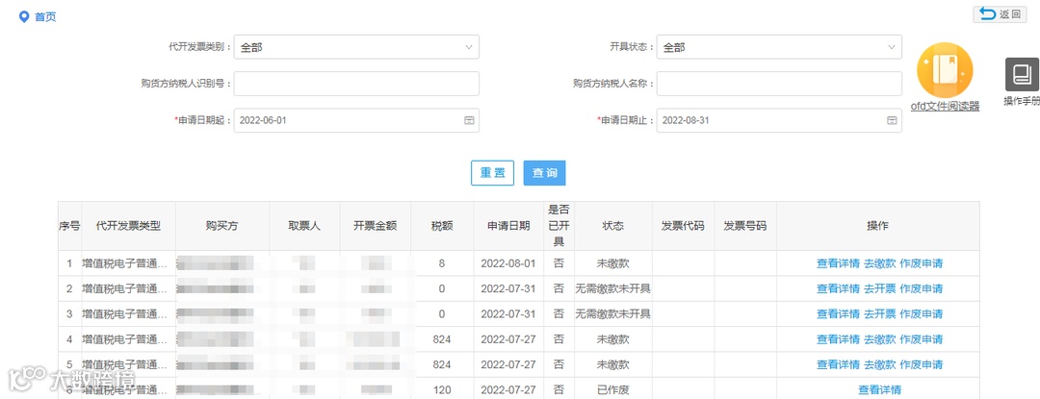Click the 重置 button
Image resolution: width=1040 pixels, height=399 pixels.
pos(492,173)
